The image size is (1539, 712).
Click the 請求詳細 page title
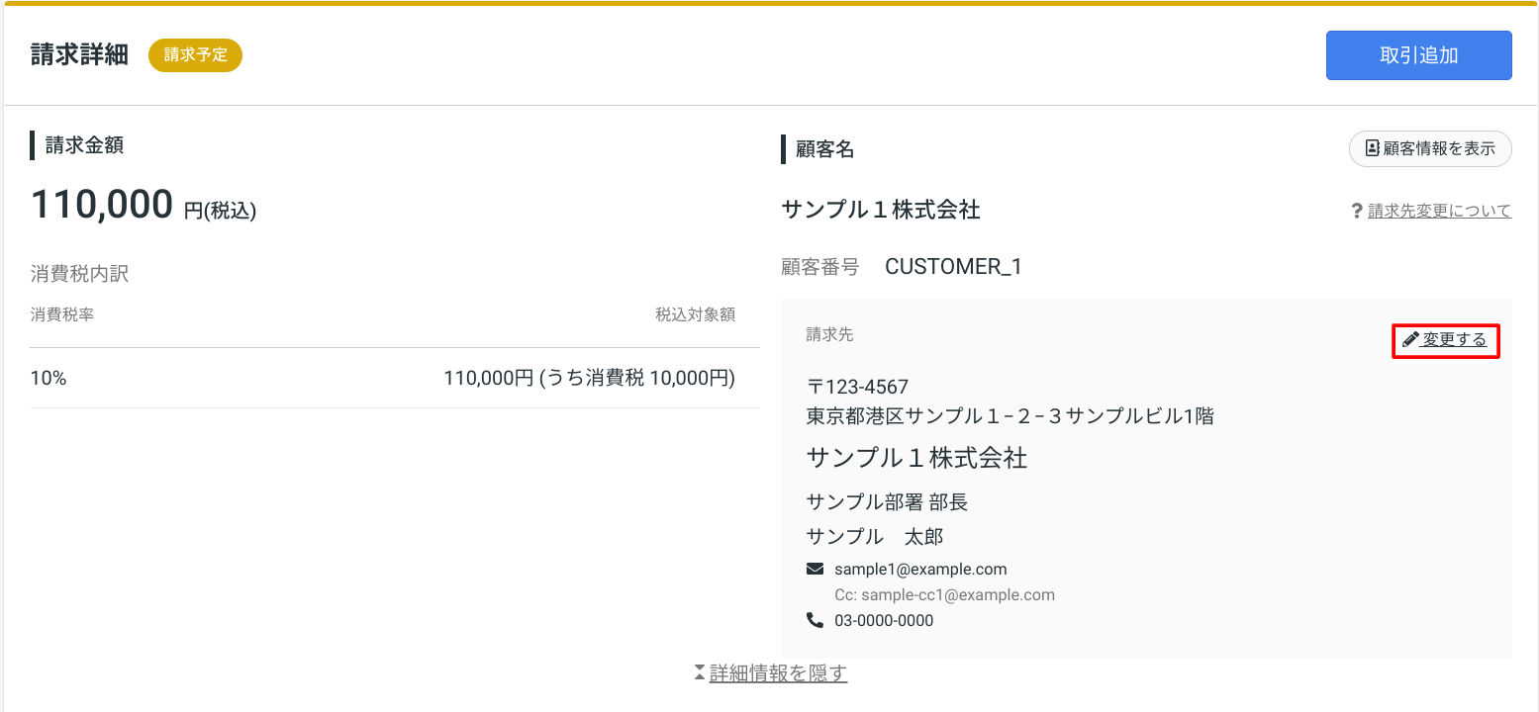coord(79,55)
